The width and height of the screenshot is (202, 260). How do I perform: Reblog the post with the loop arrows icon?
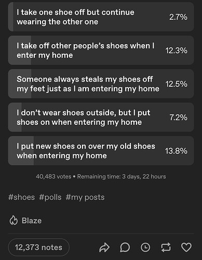click(166, 248)
